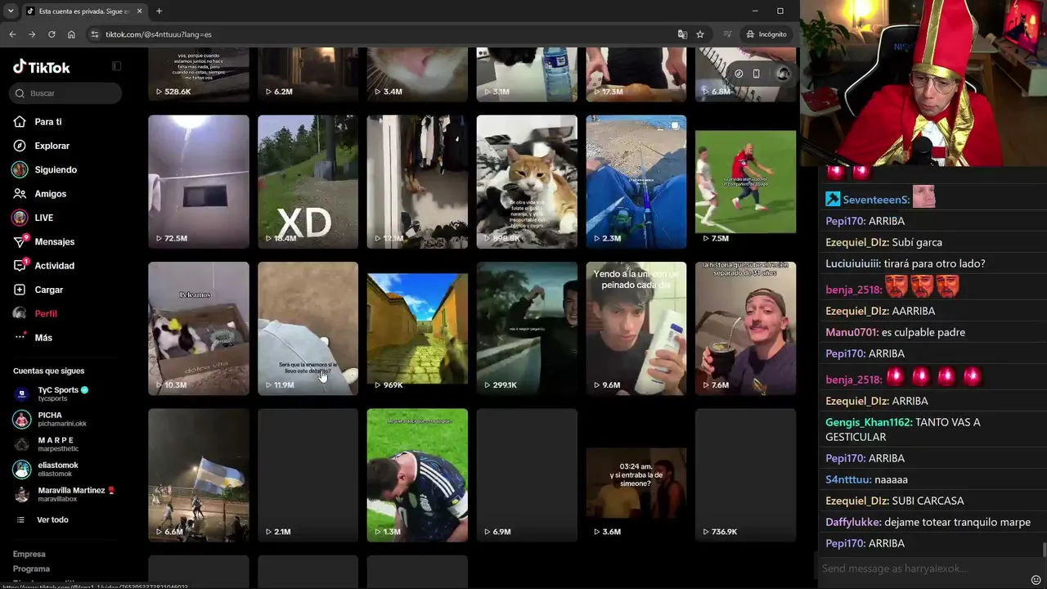Open the Empresa footer link
The height and width of the screenshot is (589, 1047).
point(29,554)
